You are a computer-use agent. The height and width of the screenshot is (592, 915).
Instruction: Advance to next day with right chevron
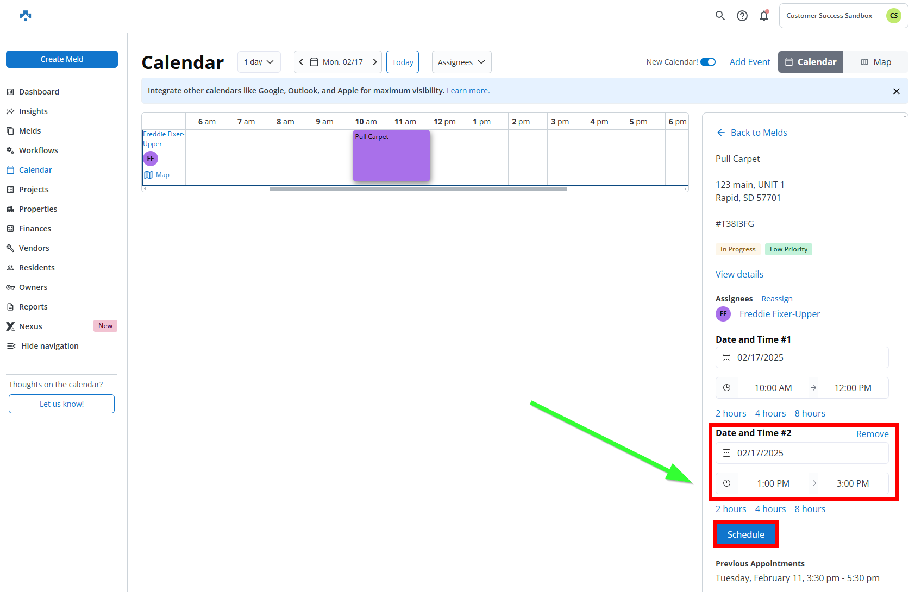pos(374,62)
